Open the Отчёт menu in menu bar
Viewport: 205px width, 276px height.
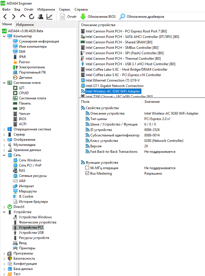pyautogui.click(x=29, y=9)
